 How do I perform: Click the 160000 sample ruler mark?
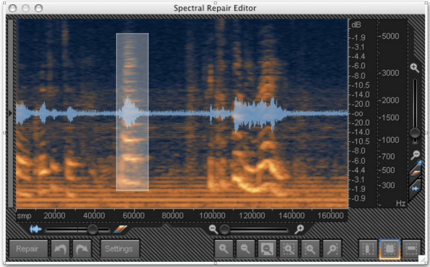[330, 216]
